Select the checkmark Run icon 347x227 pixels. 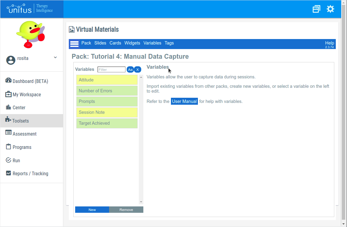(x=8, y=160)
